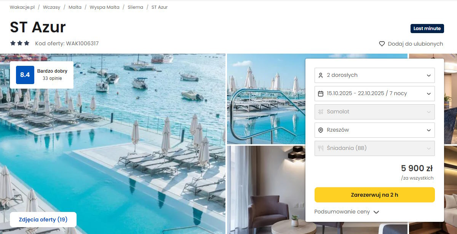The image size is (457, 234).
Task: Click the person icon in guests field
Action: pyautogui.click(x=321, y=75)
